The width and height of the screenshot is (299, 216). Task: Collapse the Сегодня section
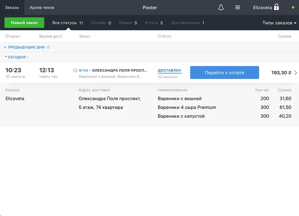click(x=16, y=57)
